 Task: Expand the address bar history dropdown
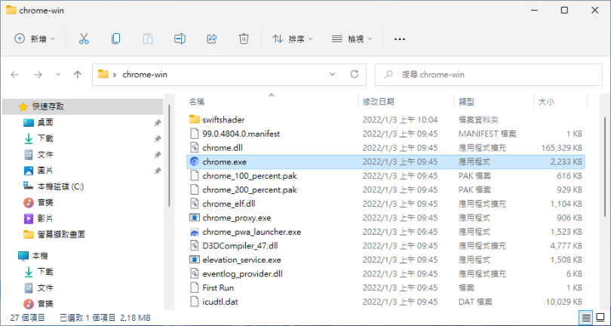(x=333, y=74)
